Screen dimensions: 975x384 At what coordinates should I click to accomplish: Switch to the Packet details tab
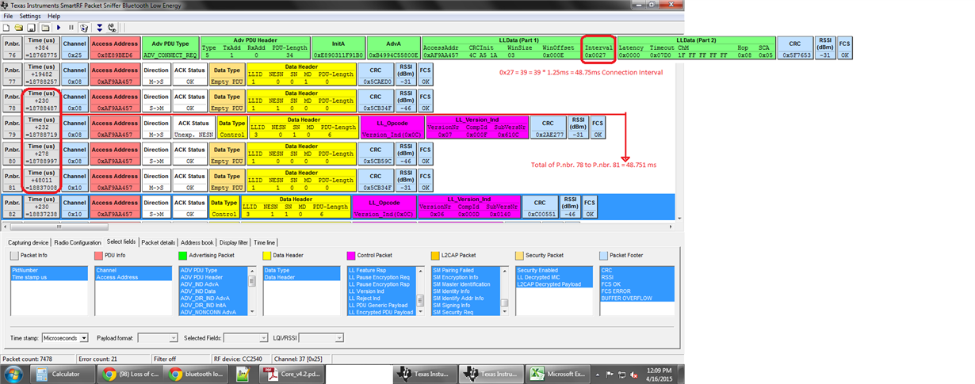click(x=159, y=242)
